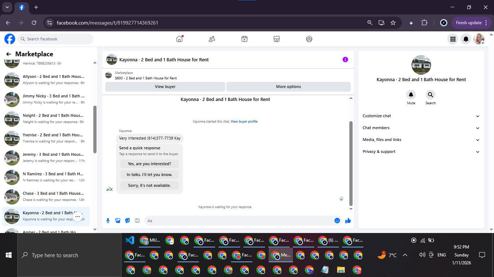Image resolution: width=494 pixels, height=277 pixels.
Task: Click Windows taskbar search box
Action: coord(69,255)
